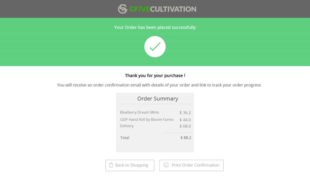Click the white success checkmark circle

pyautogui.click(x=155, y=46)
